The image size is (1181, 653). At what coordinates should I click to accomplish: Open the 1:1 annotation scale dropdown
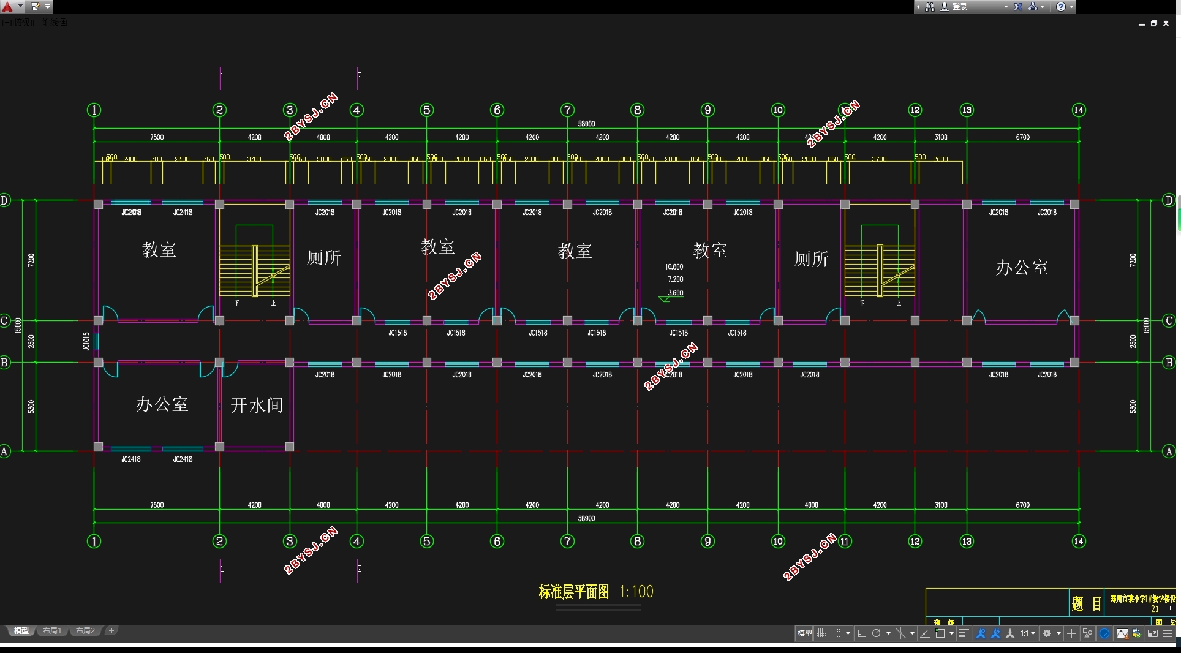point(1027,633)
